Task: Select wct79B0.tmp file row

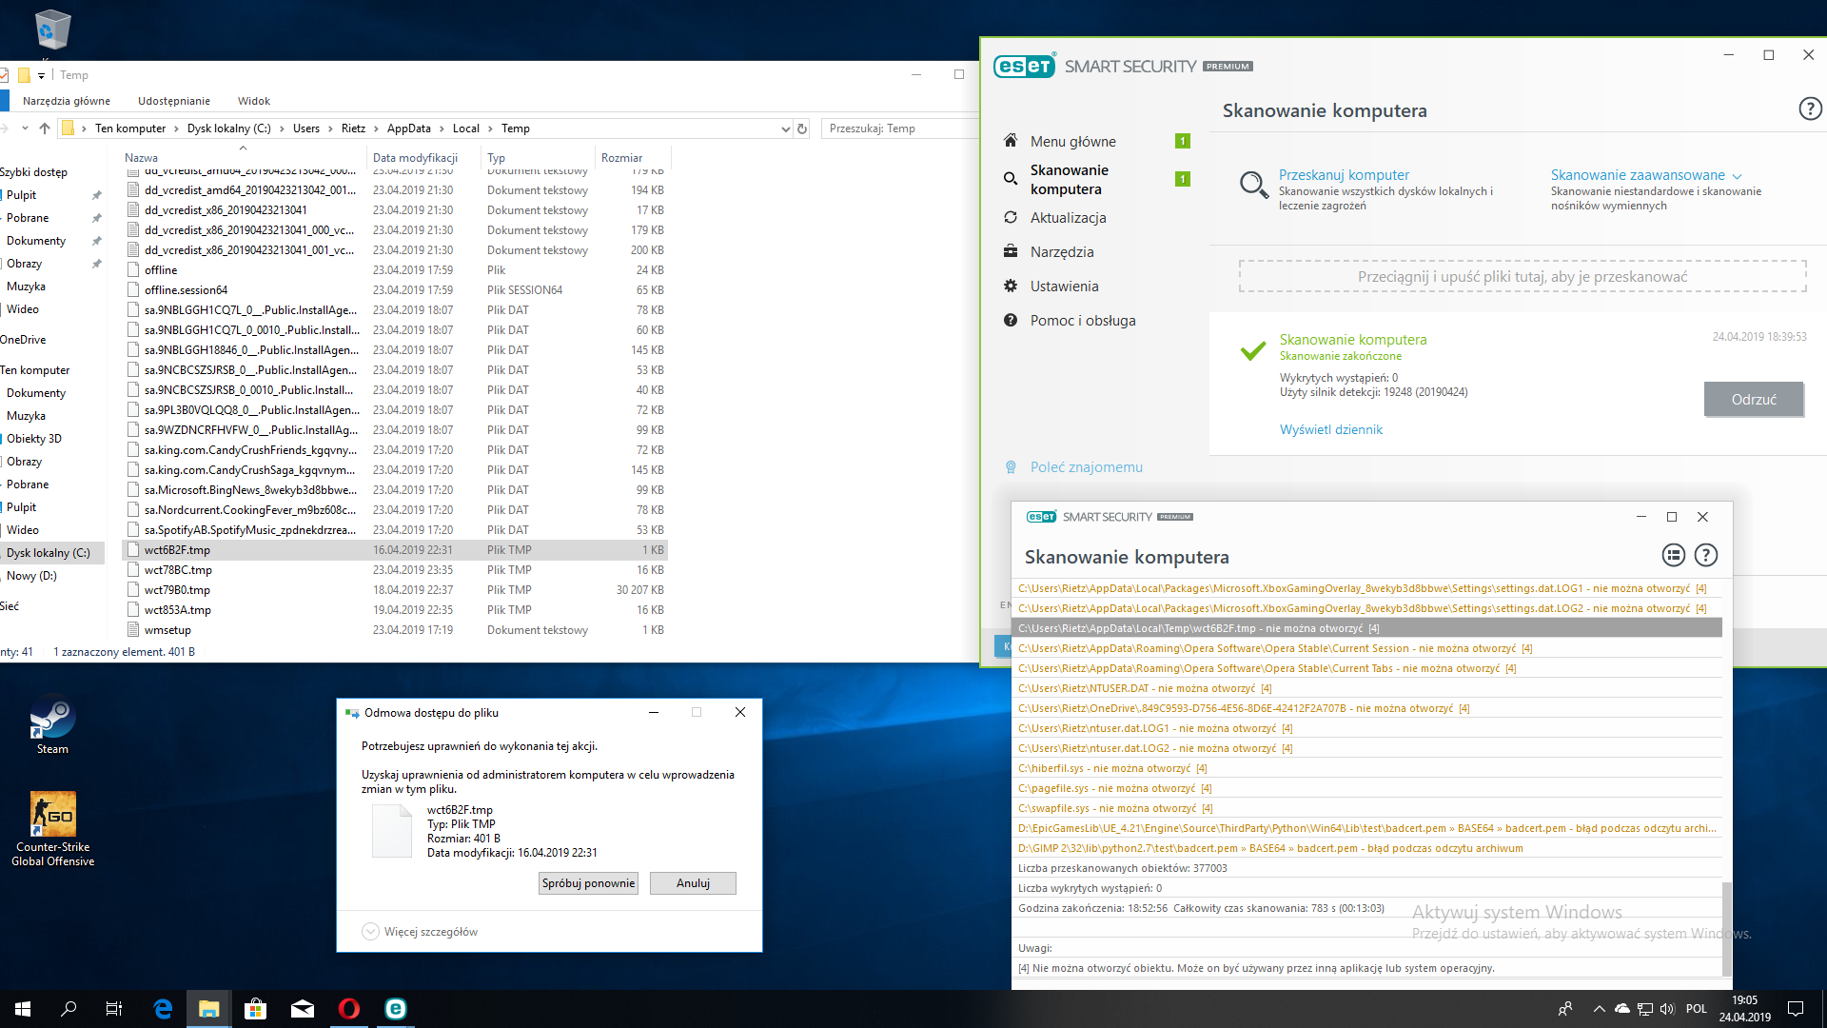Action: tap(397, 589)
